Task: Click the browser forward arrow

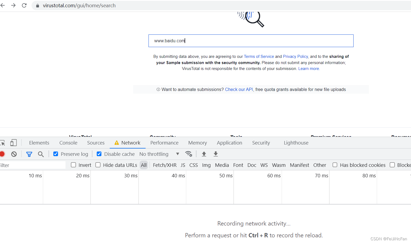Action: (x=13, y=5)
